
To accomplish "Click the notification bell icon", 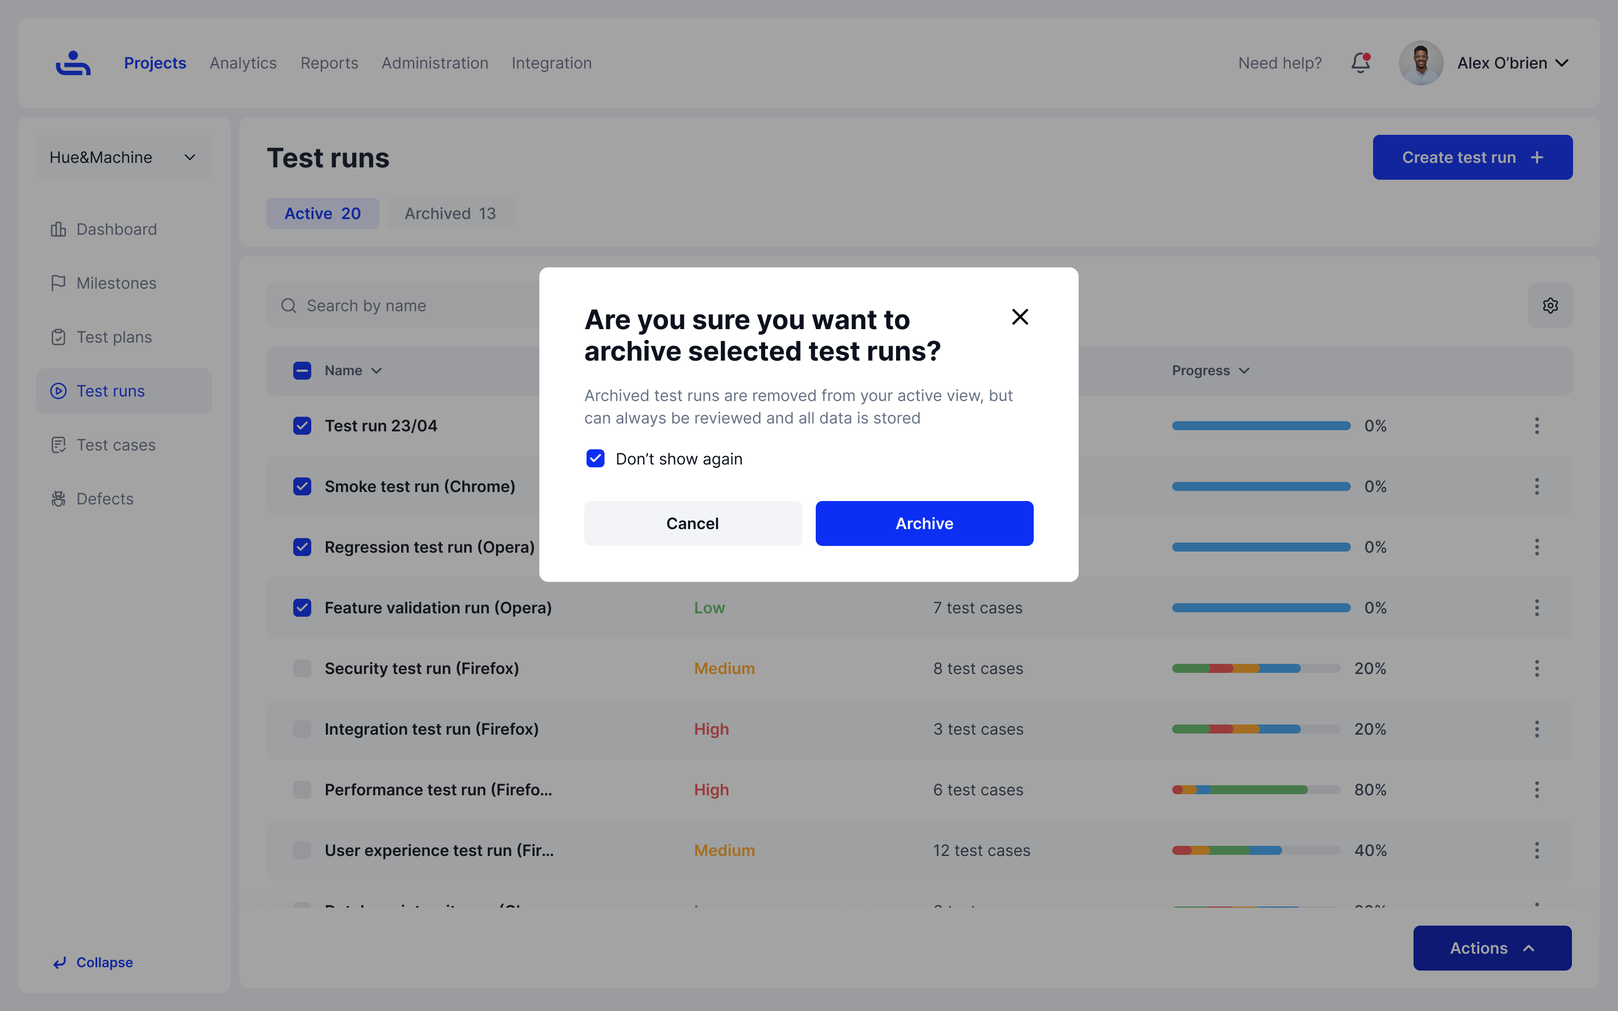I will point(1360,63).
